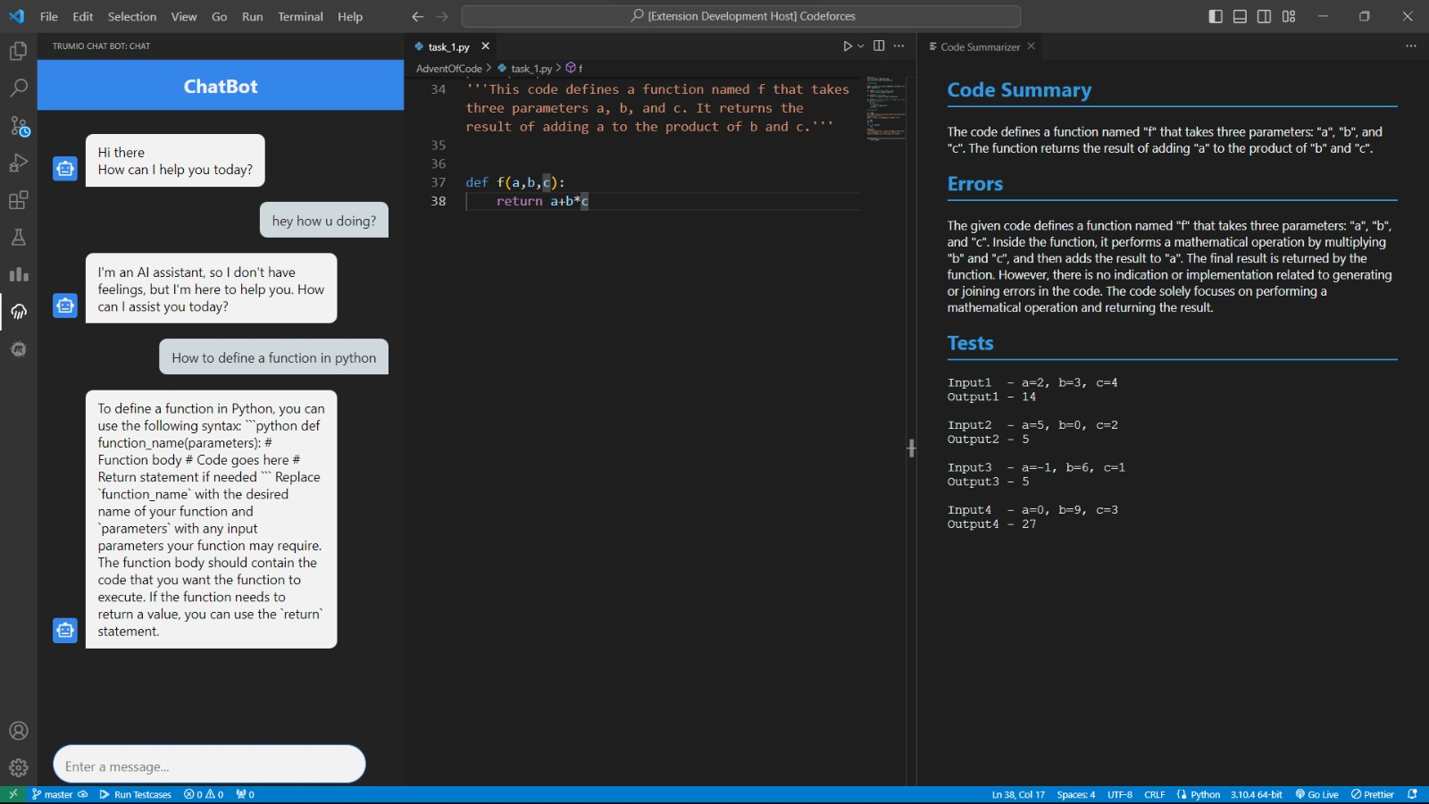Open the Explorer view in activity bar
This screenshot has height=804, width=1429.
(18, 52)
